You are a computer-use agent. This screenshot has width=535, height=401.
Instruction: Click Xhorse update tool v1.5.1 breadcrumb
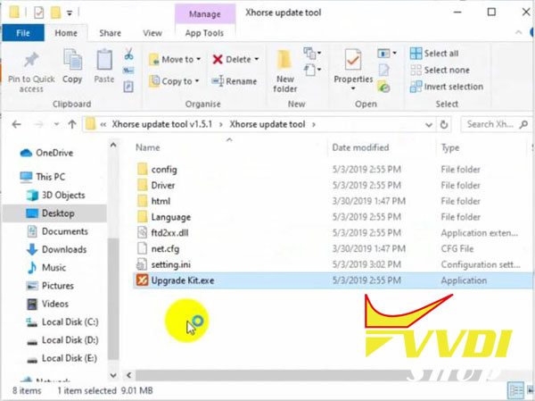[x=162, y=124]
